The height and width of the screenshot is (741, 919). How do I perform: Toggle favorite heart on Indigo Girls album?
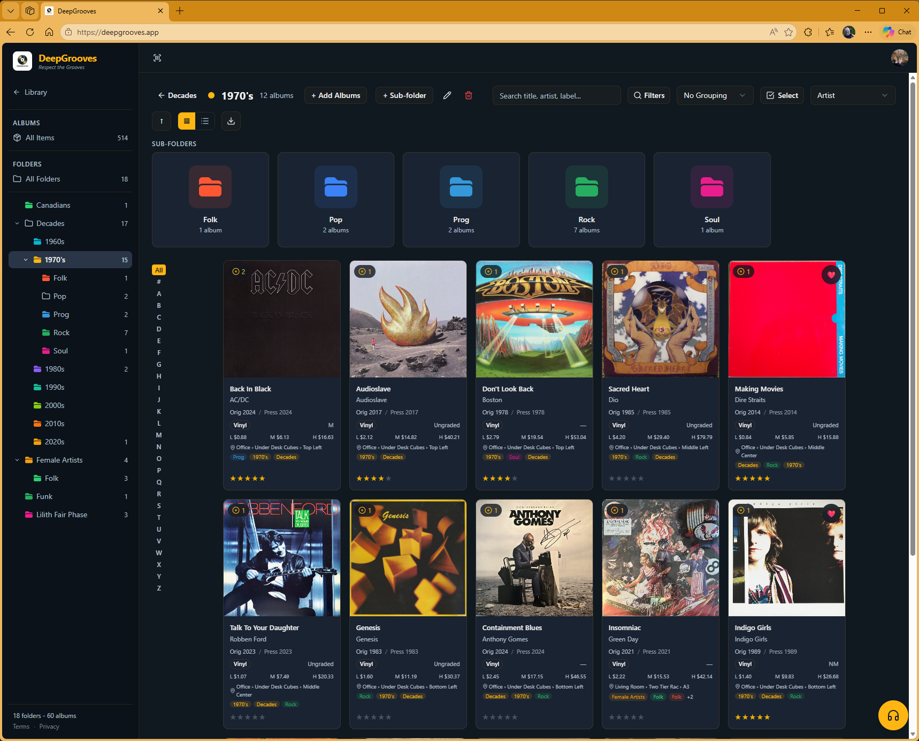[x=831, y=513]
